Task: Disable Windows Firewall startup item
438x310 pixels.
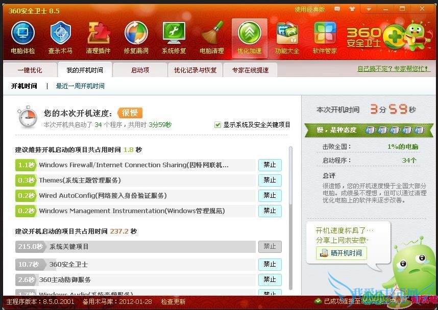Action: click(x=270, y=165)
